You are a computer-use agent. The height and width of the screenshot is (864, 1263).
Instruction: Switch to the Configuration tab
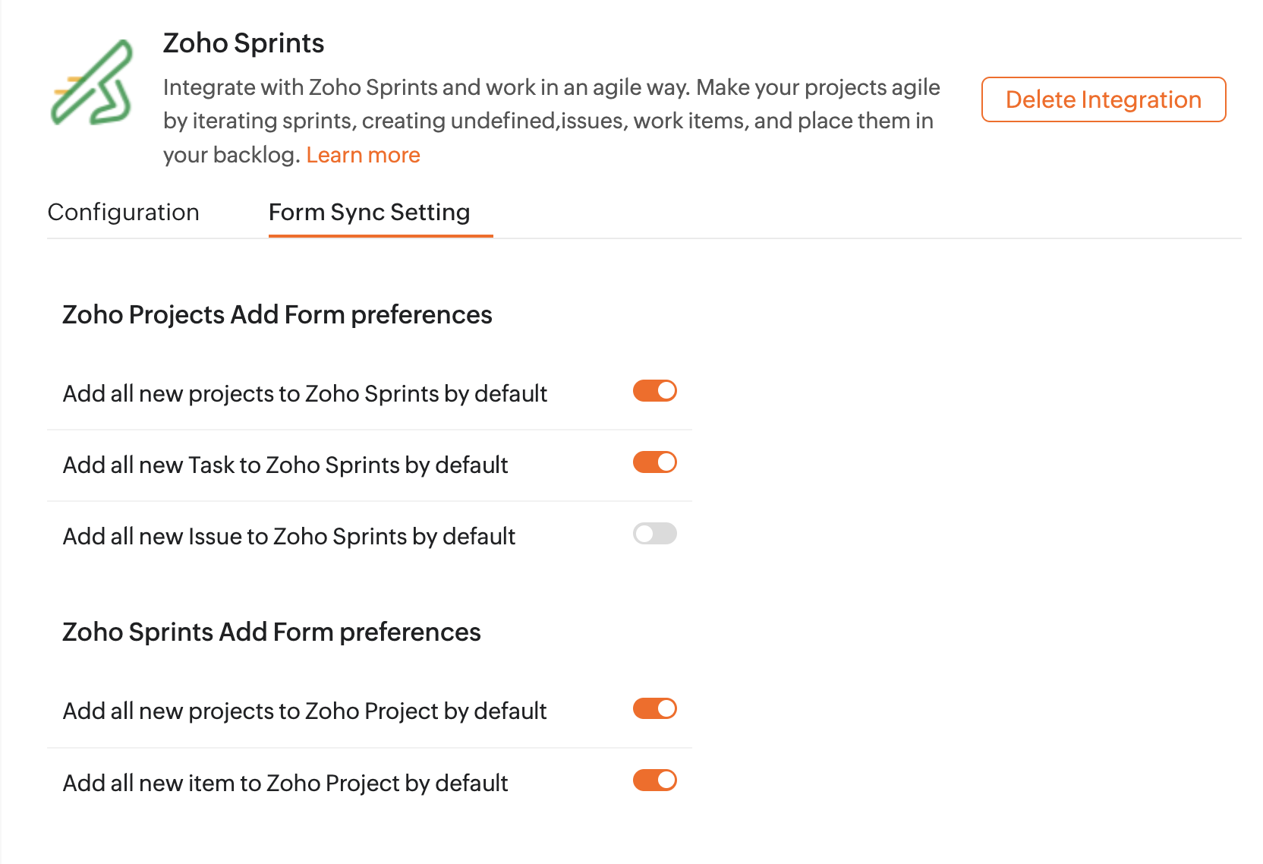pos(124,213)
